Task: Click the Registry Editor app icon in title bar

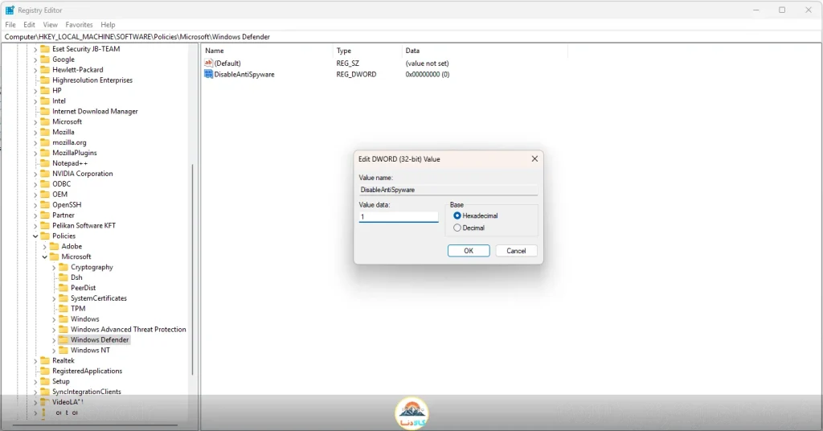Action: pyautogui.click(x=10, y=10)
